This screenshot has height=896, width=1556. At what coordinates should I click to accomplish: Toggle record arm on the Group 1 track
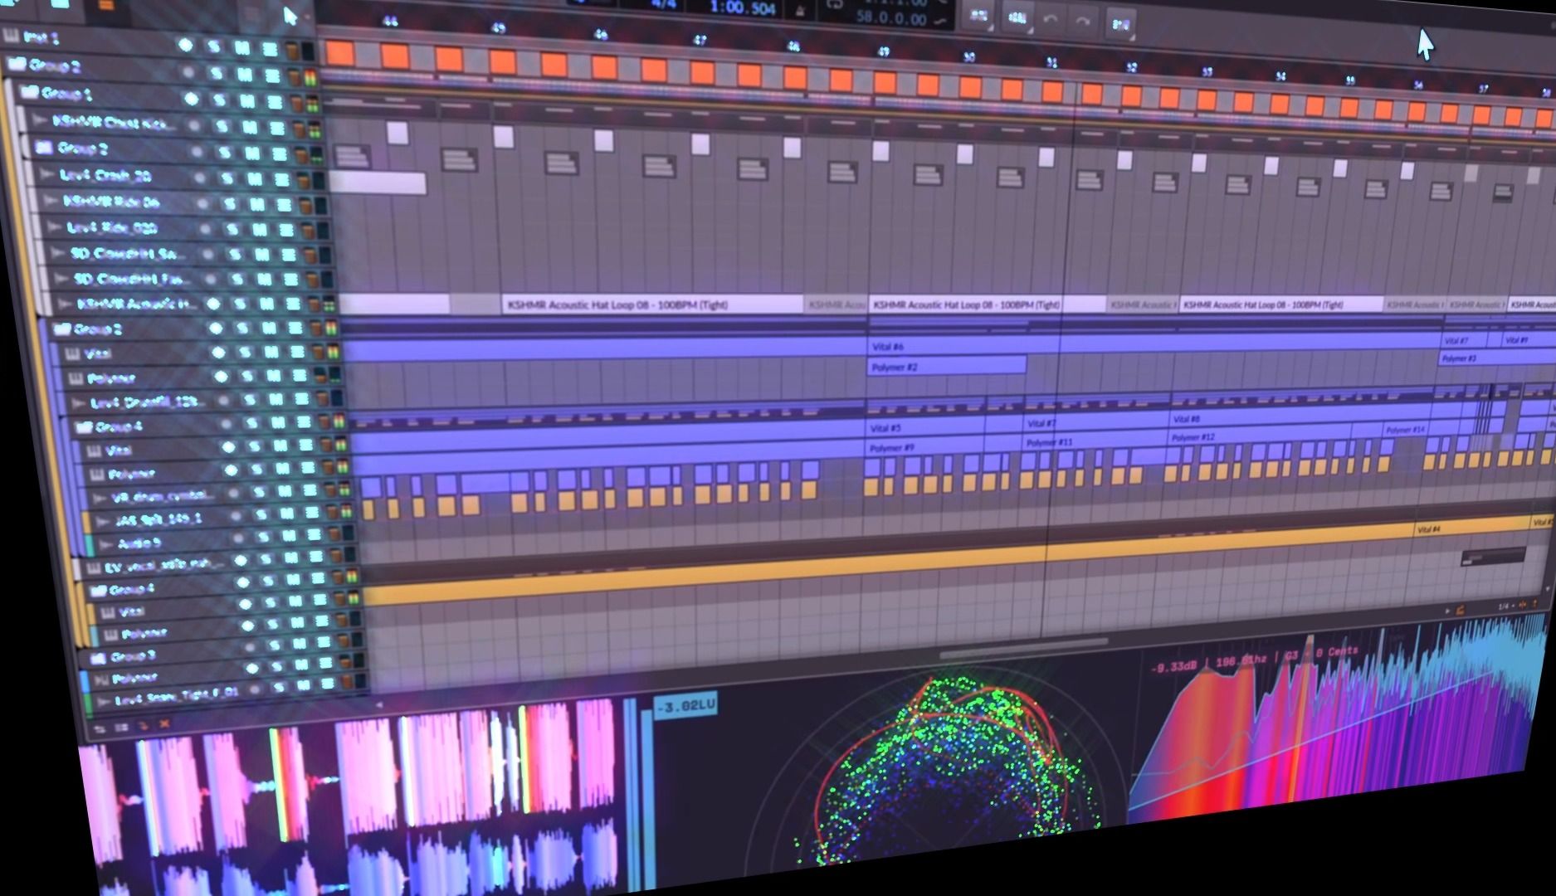pyautogui.click(x=192, y=99)
